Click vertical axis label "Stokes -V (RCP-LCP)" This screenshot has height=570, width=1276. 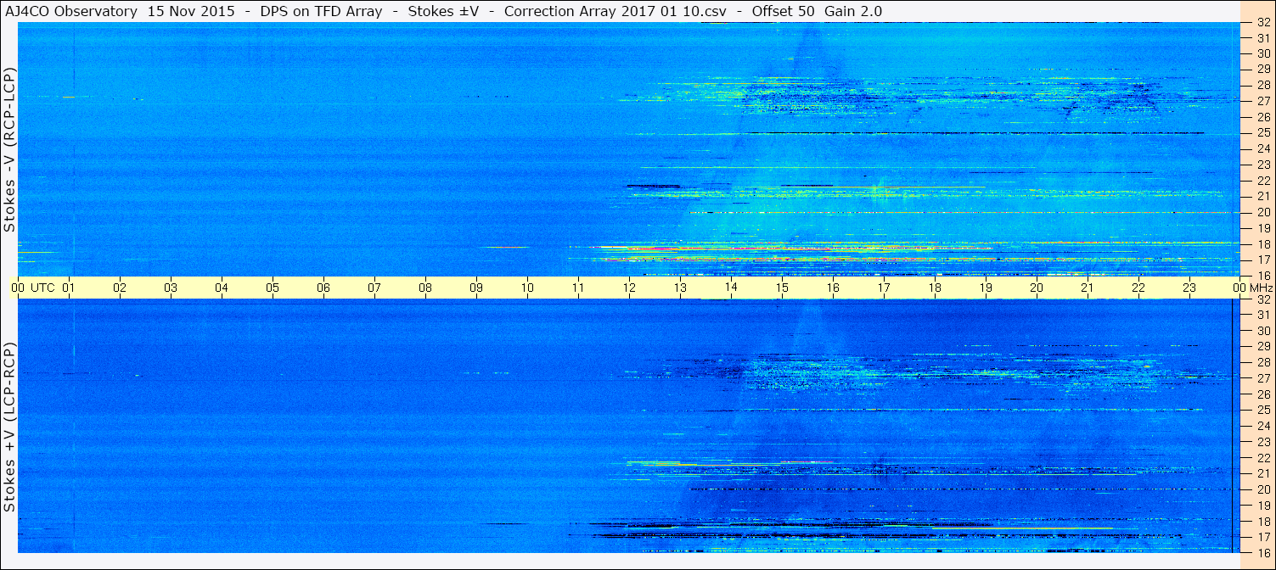click(9, 148)
